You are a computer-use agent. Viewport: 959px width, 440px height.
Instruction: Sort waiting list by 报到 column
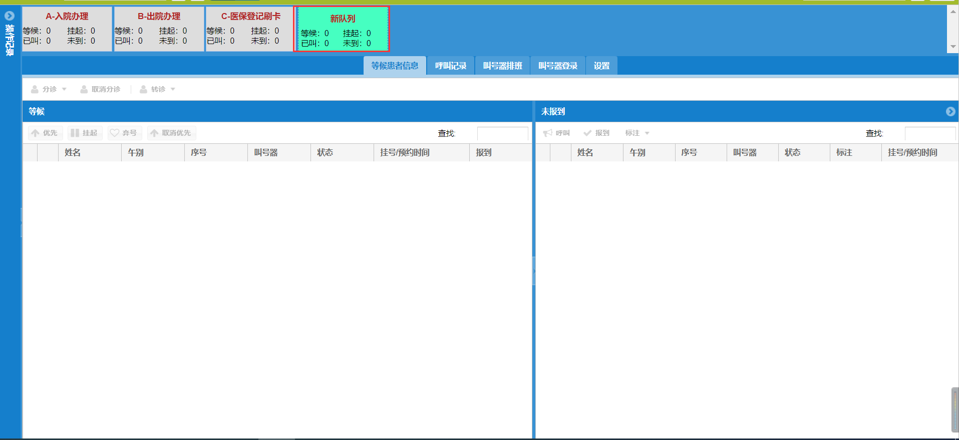[500, 152]
